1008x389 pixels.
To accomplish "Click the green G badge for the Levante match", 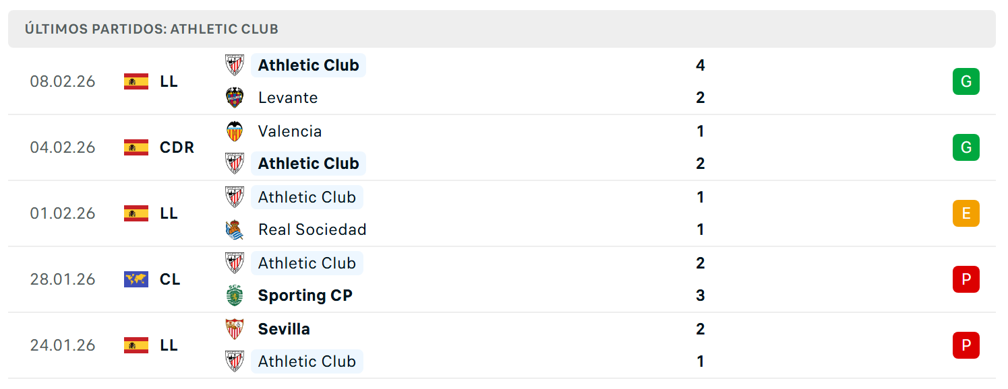I will coord(966,81).
